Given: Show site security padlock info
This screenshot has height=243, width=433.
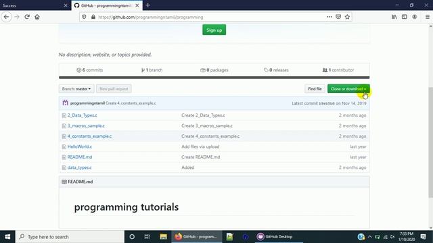Looking at the screenshot, I should coord(93,17).
